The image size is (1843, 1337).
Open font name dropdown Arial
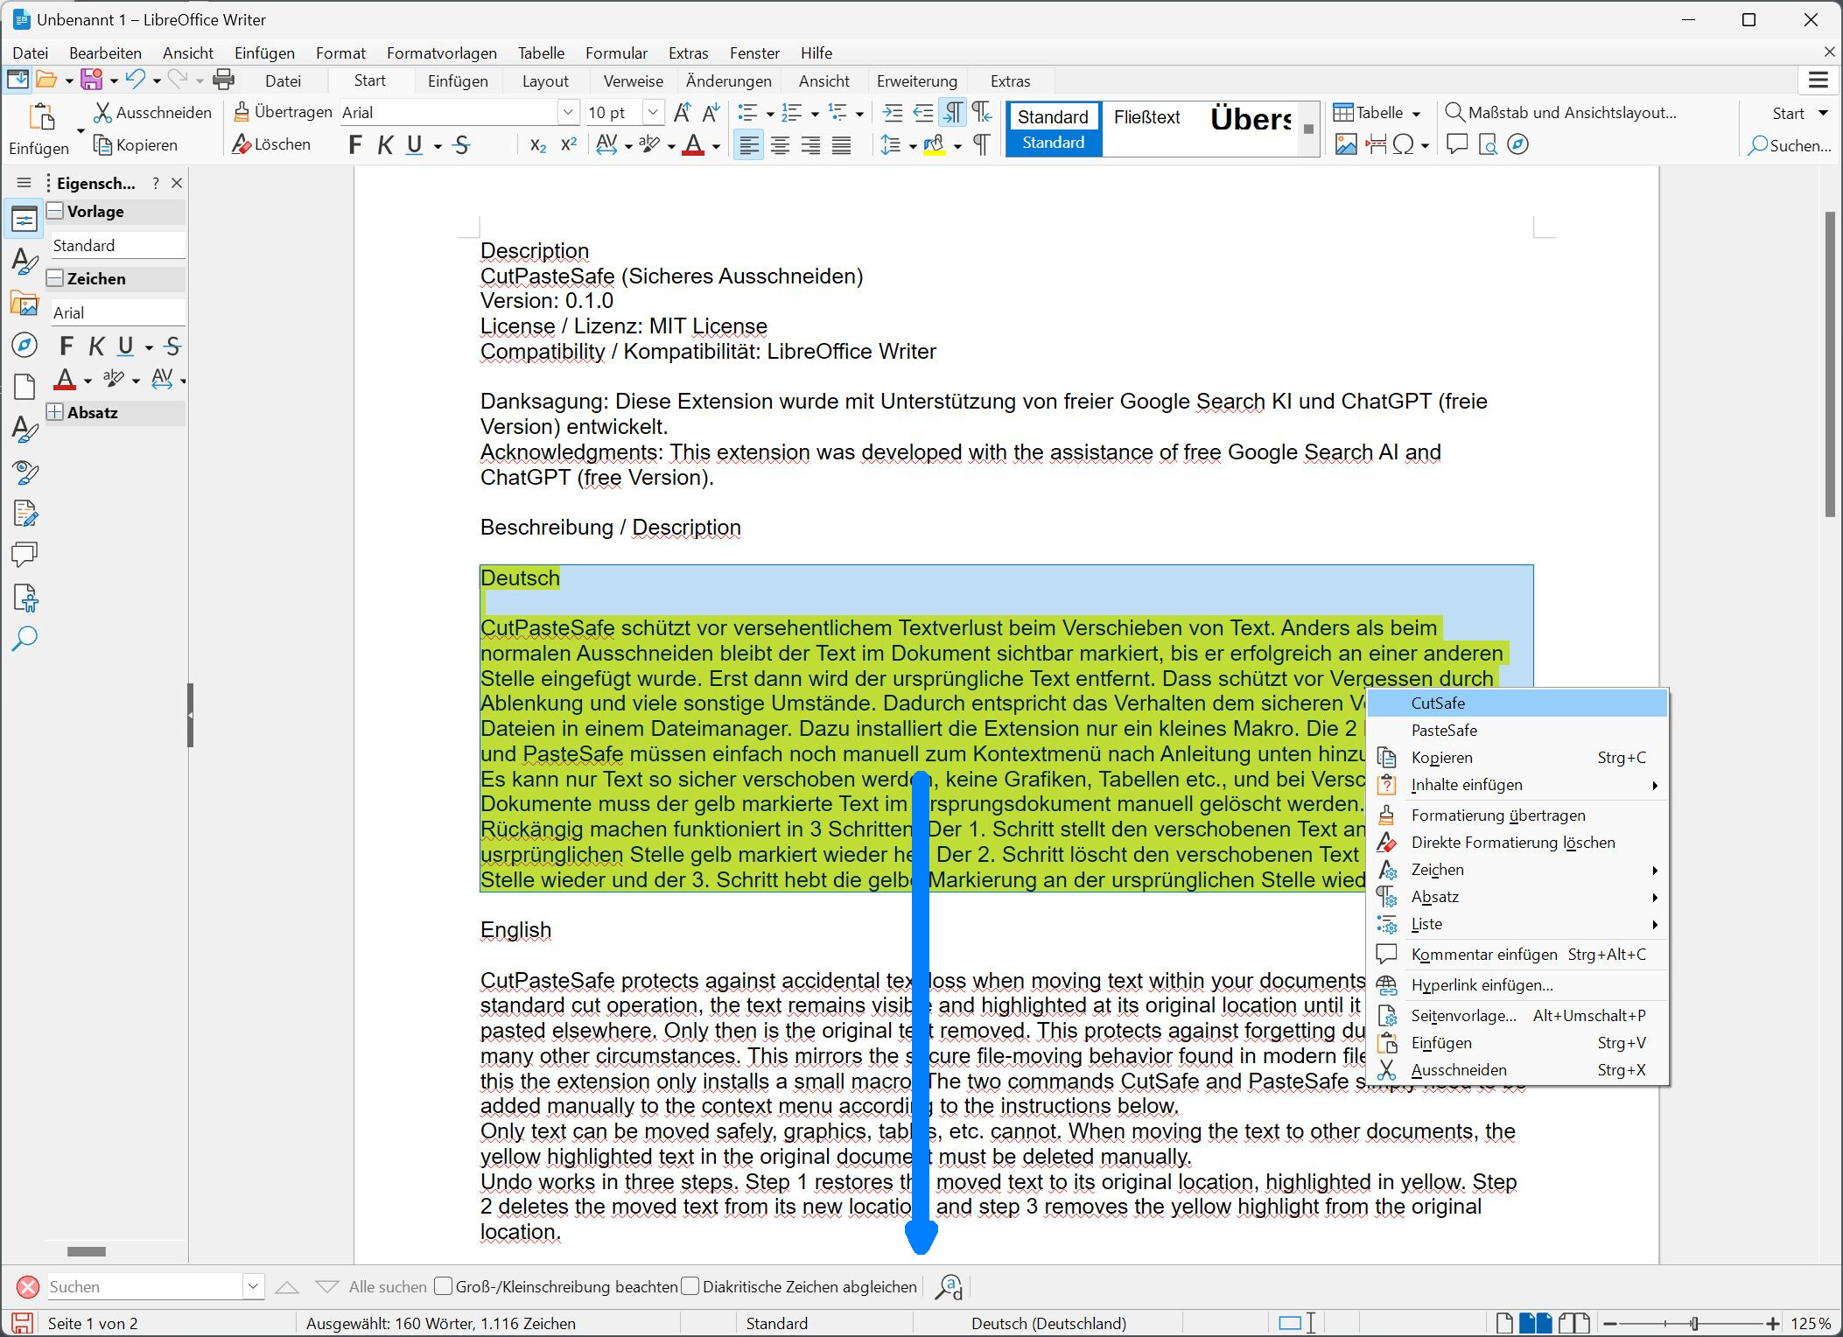(568, 112)
